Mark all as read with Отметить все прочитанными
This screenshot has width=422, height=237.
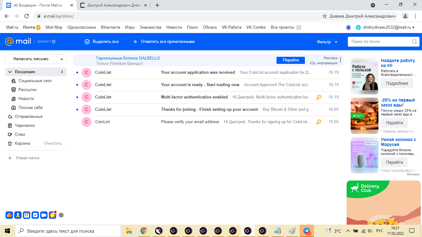164,42
